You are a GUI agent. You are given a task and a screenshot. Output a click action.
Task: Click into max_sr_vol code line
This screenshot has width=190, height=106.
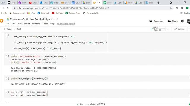29,95
